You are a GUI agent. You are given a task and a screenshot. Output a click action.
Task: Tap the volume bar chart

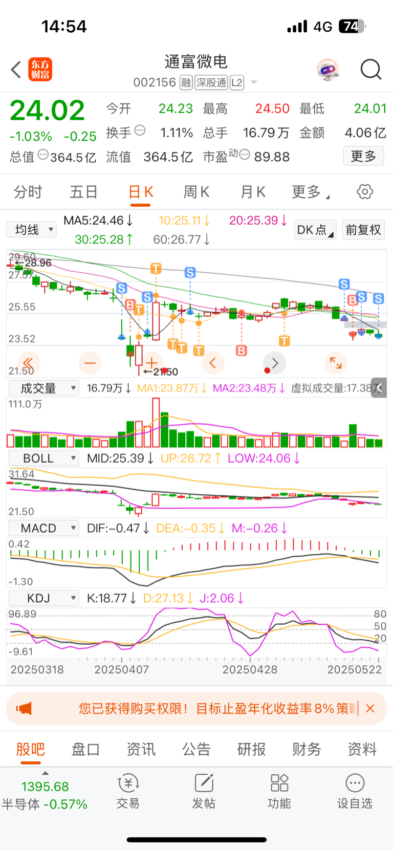(196, 422)
